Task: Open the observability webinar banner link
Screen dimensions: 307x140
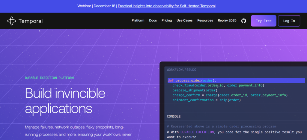Action: click(167, 6)
